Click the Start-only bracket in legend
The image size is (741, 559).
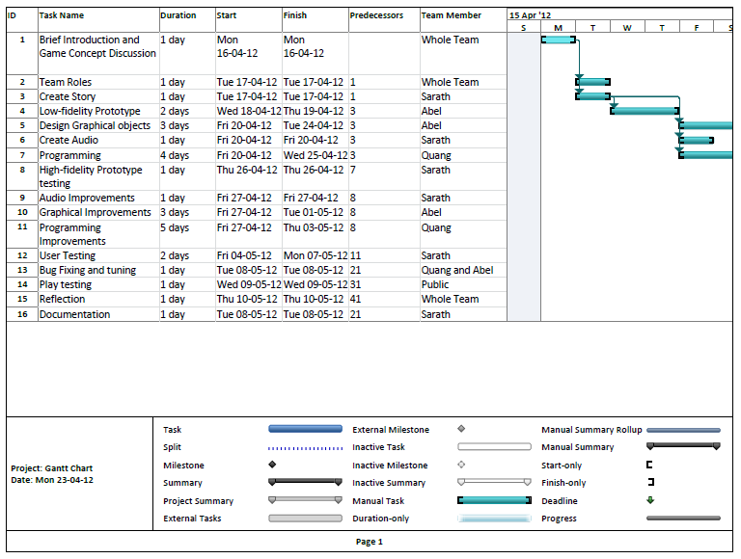[x=649, y=465]
